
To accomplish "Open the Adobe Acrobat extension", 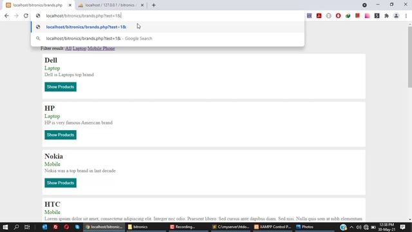I will [x=319, y=15].
